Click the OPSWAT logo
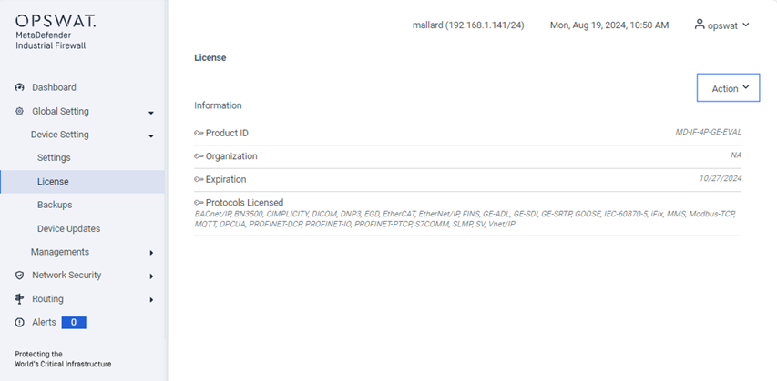 click(x=56, y=21)
